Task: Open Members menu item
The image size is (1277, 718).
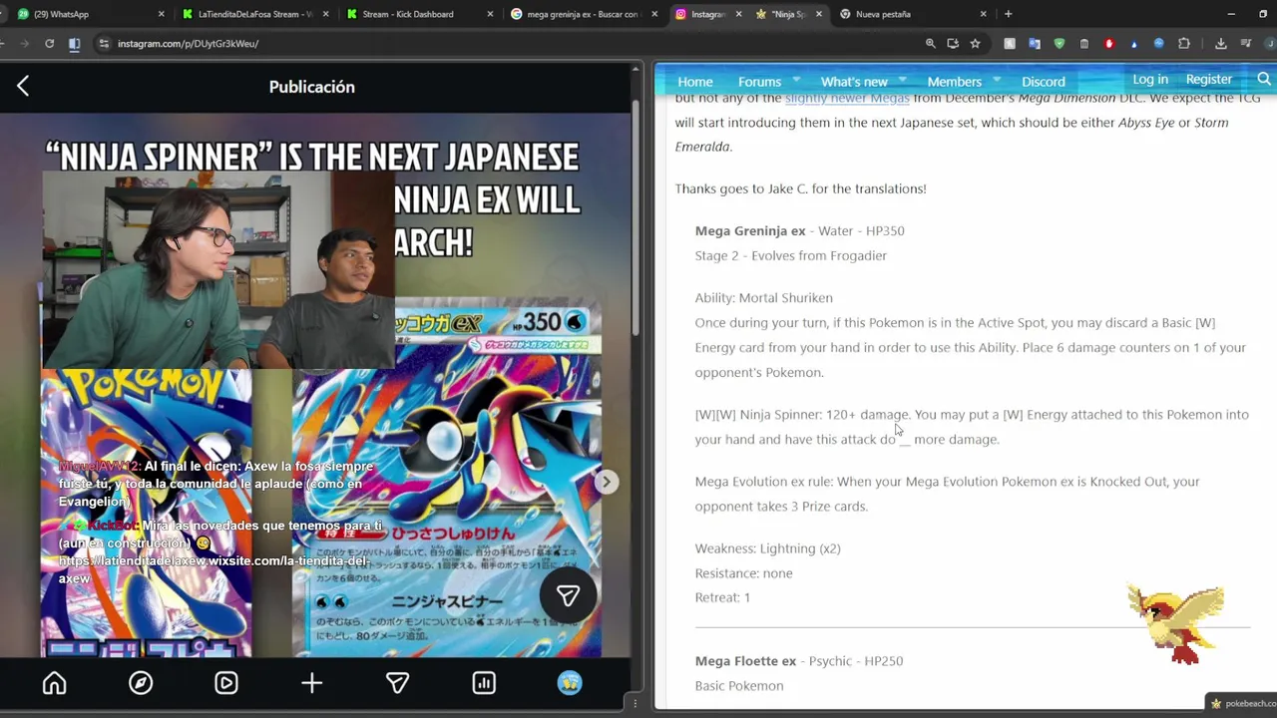Action: [x=955, y=81]
